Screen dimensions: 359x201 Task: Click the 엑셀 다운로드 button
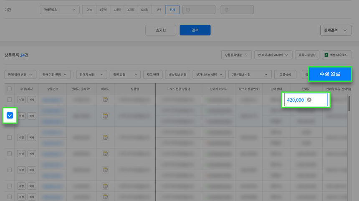click(336, 55)
